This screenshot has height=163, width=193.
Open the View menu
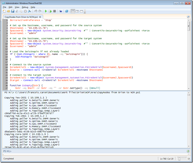tap(17, 7)
